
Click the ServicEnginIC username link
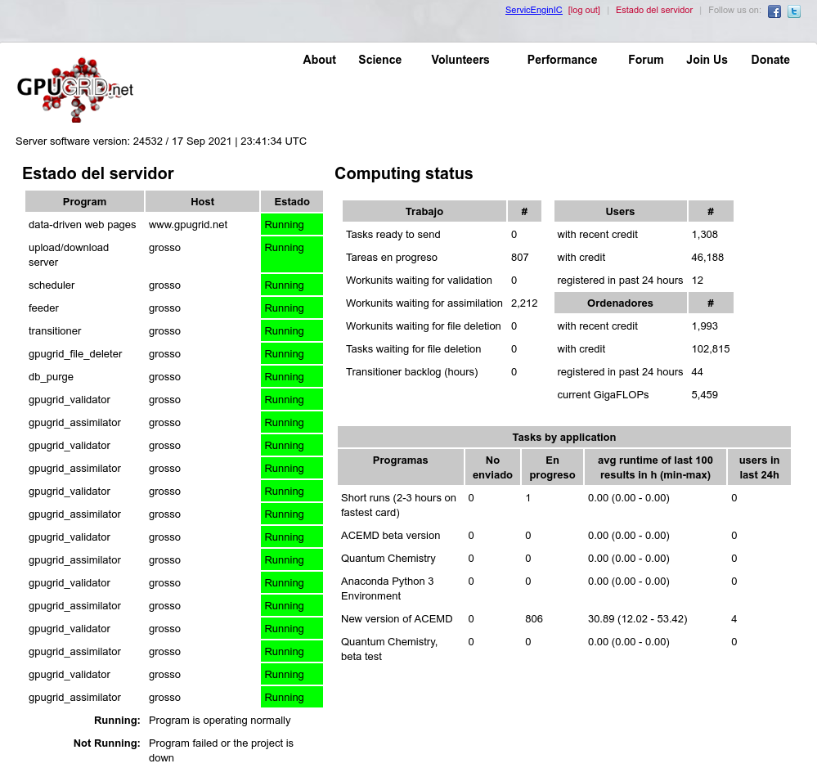(x=533, y=11)
